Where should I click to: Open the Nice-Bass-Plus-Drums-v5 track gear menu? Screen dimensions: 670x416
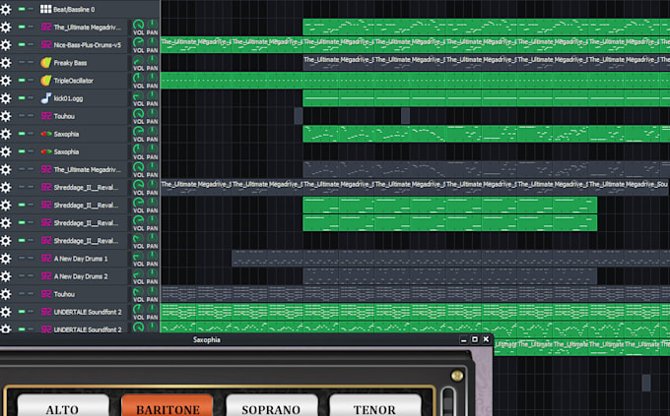tap(6, 45)
